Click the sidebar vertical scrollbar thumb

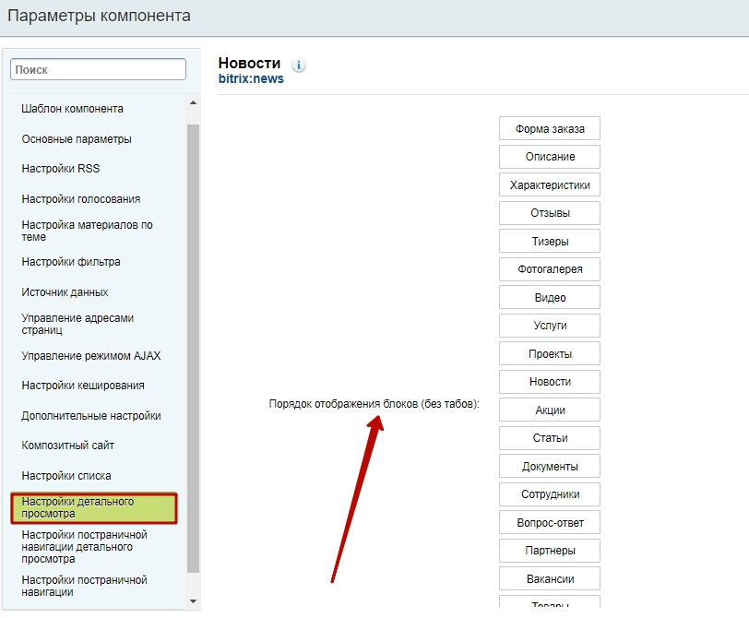pos(193,348)
